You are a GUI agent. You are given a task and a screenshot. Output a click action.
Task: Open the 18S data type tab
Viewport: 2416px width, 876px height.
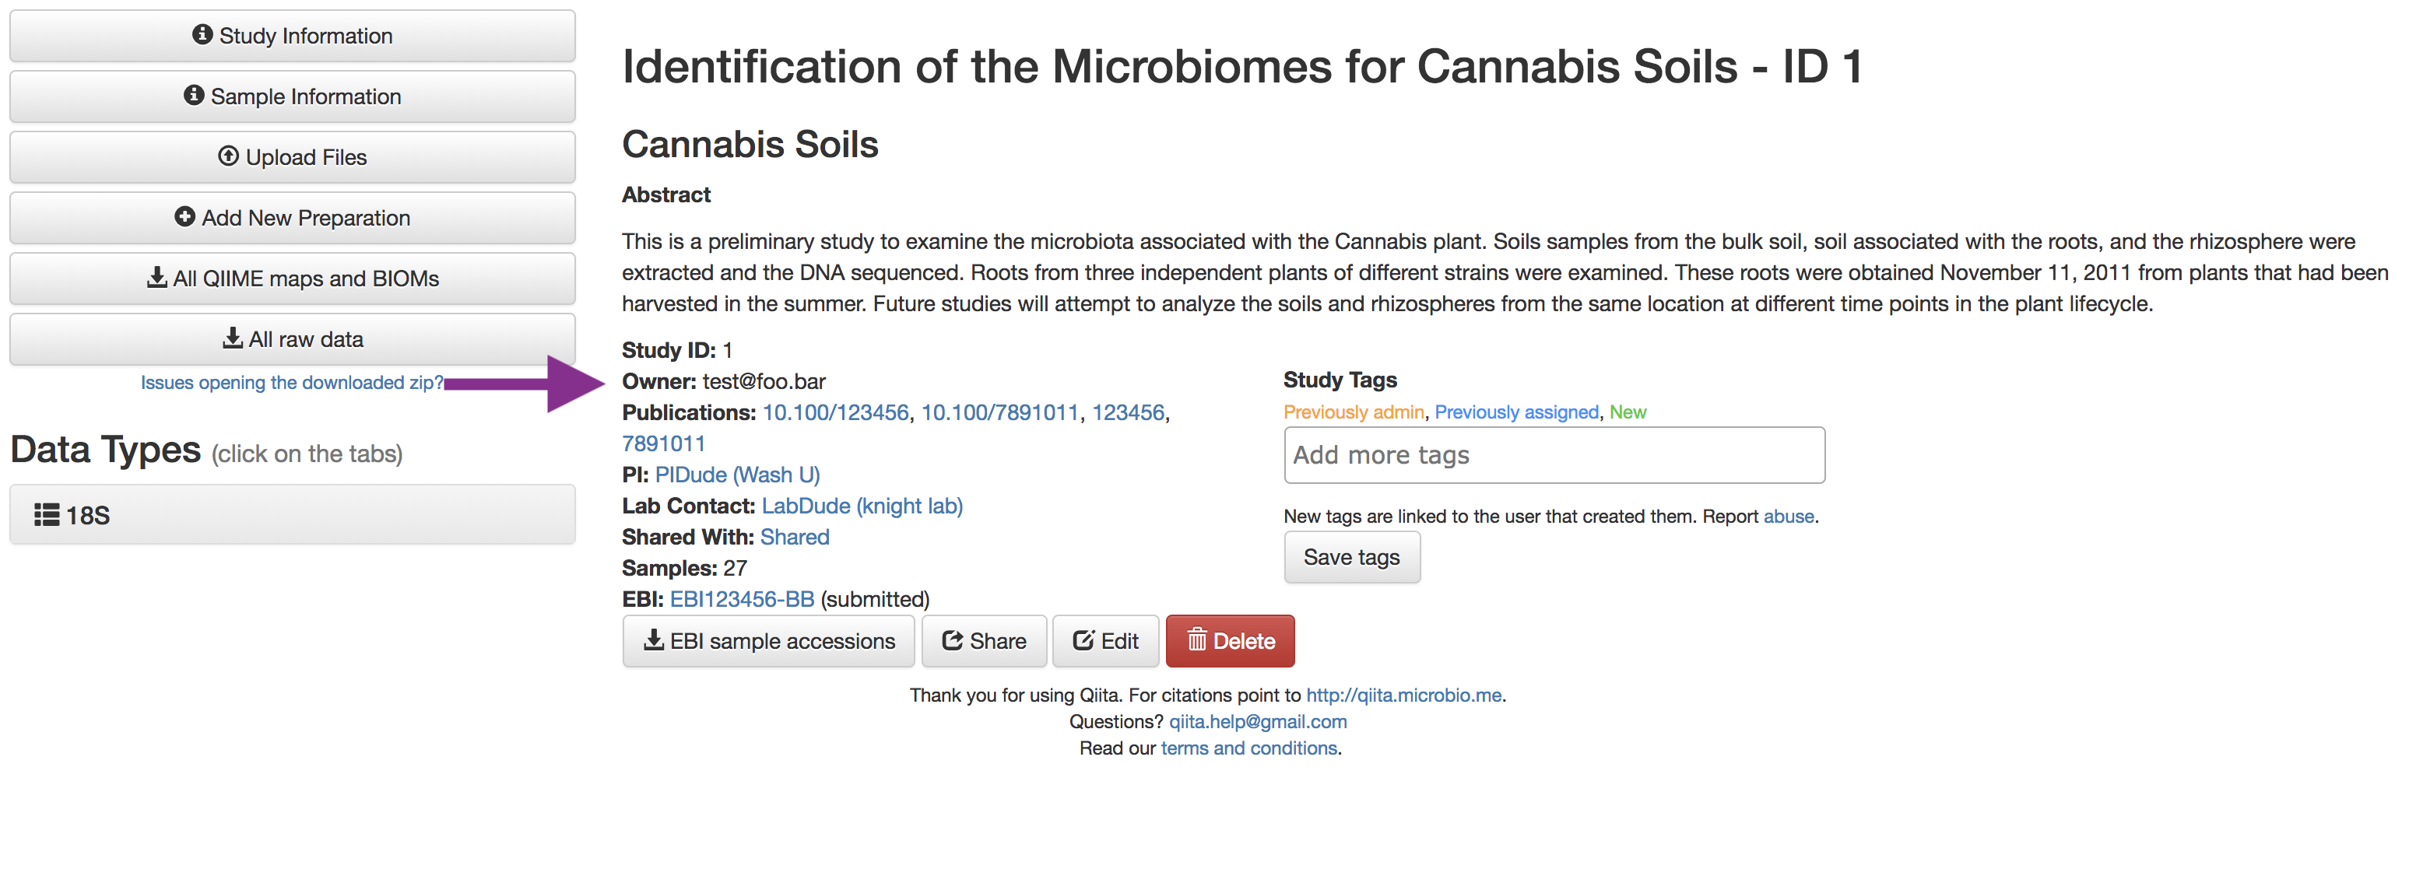pyautogui.click(x=292, y=515)
